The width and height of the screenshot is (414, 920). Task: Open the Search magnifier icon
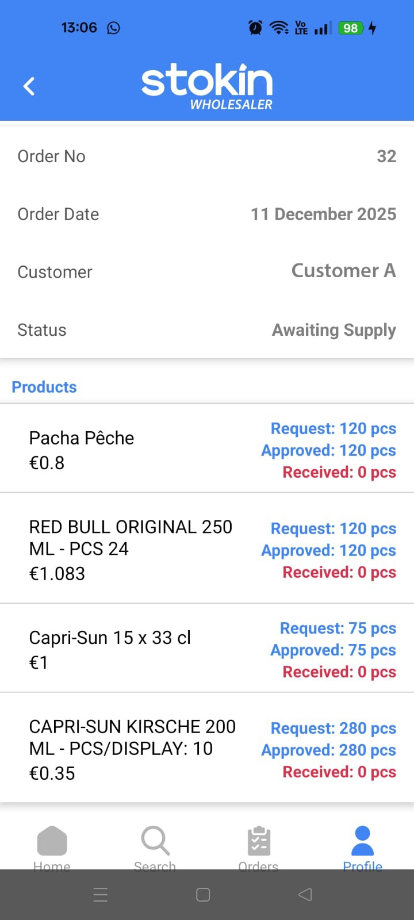click(155, 841)
